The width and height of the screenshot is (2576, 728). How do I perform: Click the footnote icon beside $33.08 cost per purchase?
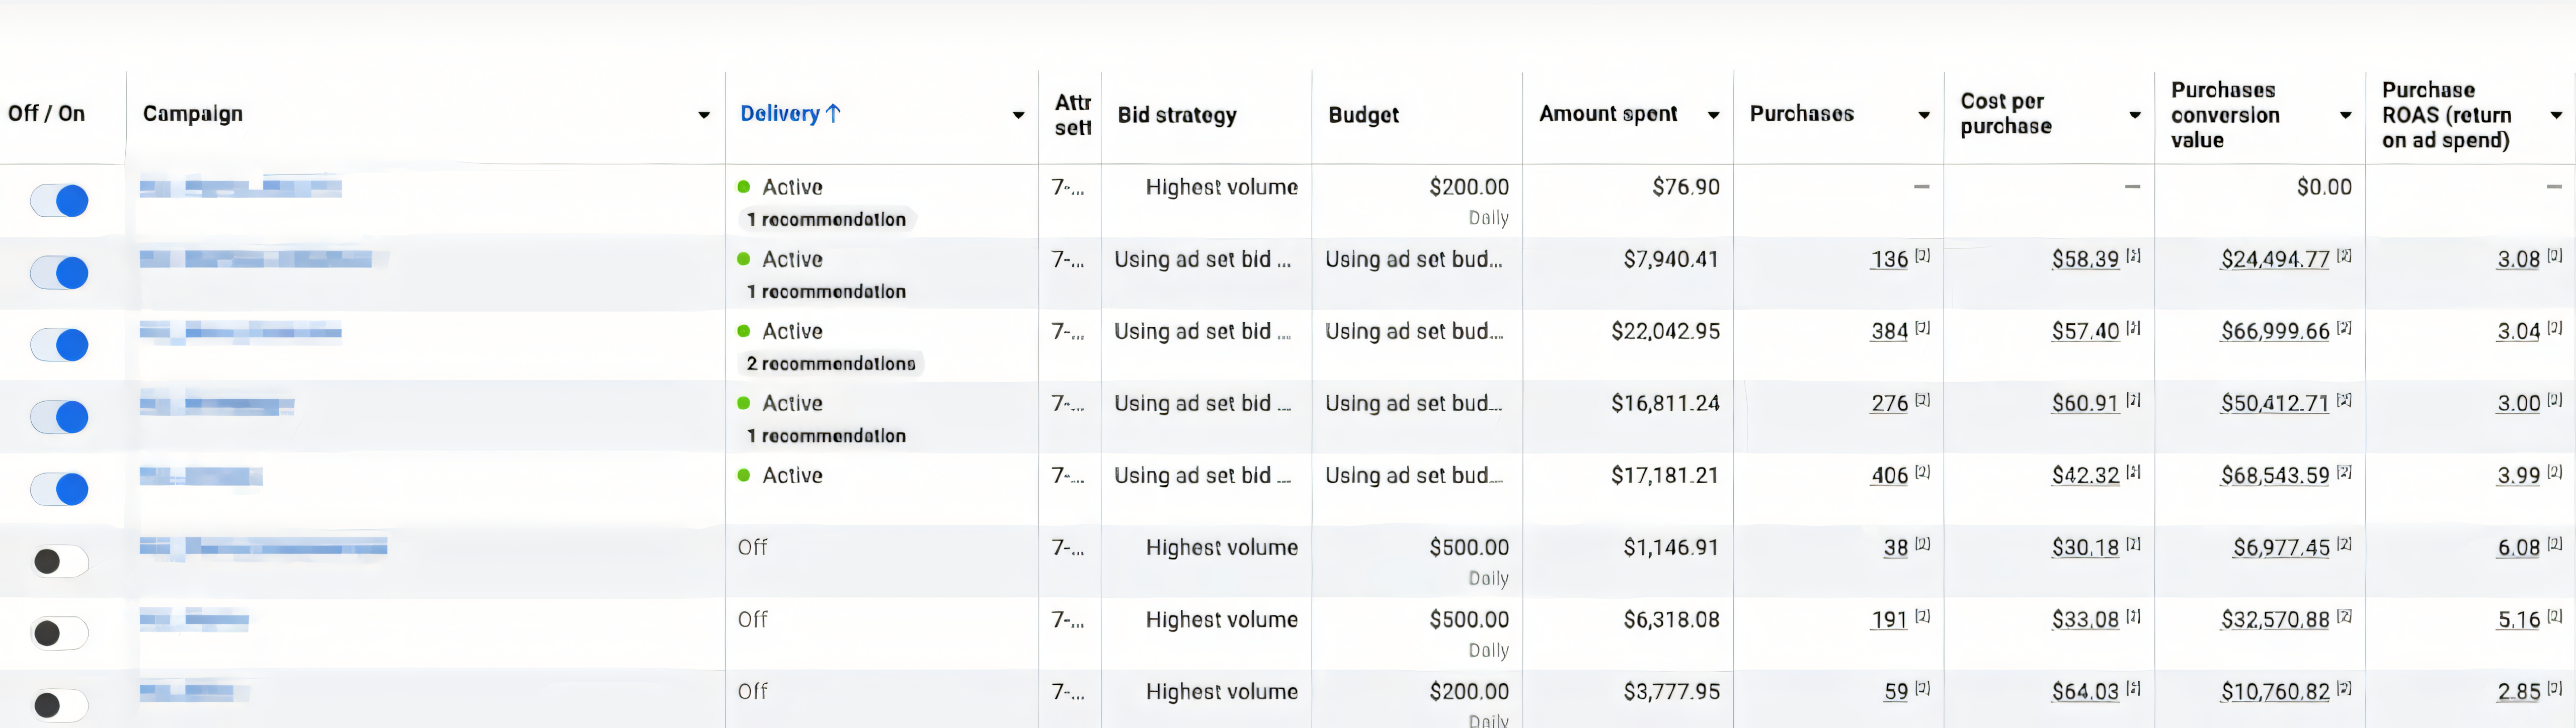(2133, 617)
